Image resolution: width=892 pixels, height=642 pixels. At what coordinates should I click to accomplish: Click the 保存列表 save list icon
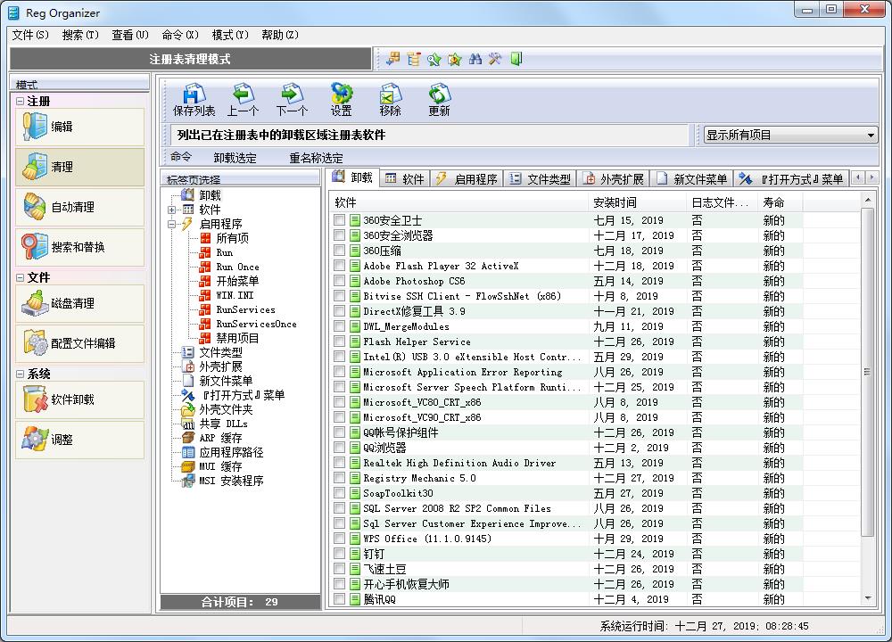(x=194, y=95)
